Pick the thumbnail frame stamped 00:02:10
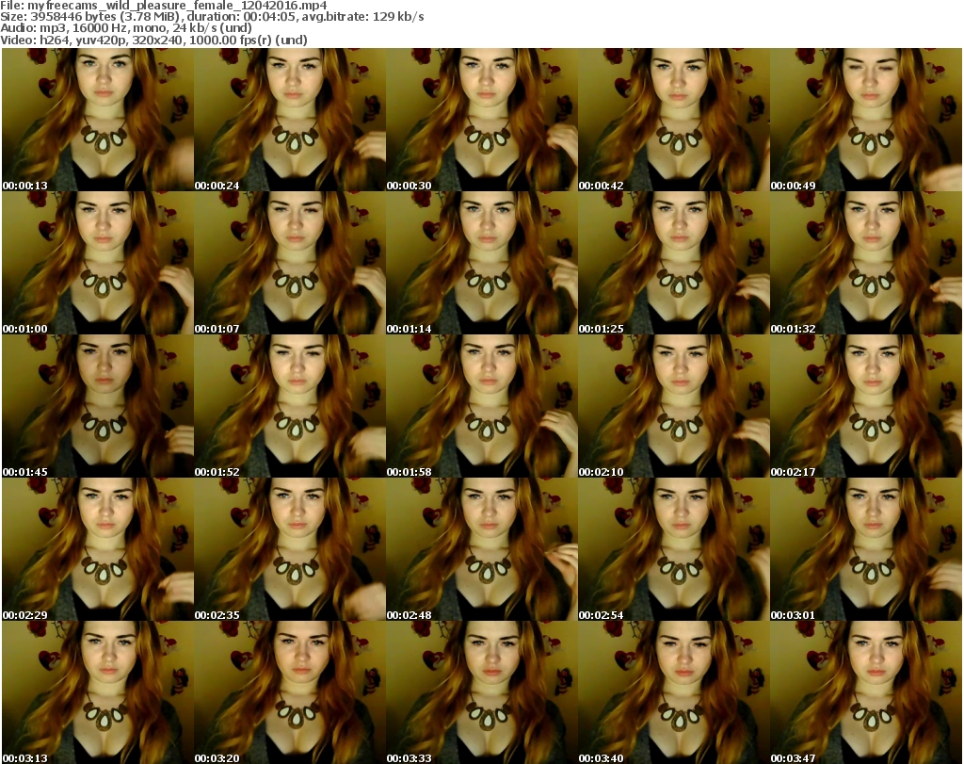964x764 pixels. click(674, 407)
